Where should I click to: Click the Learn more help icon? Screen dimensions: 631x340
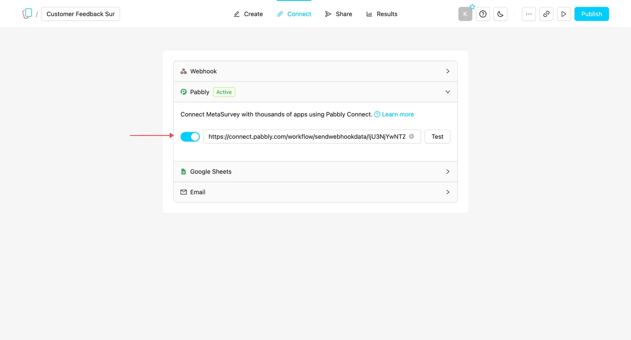click(x=377, y=114)
